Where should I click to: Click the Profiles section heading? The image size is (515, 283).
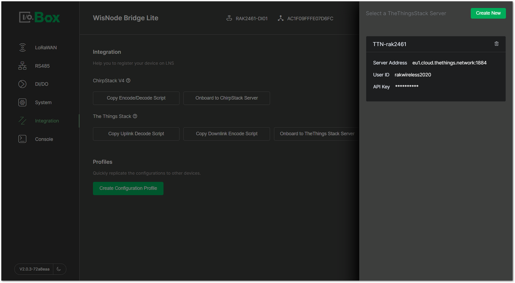102,162
